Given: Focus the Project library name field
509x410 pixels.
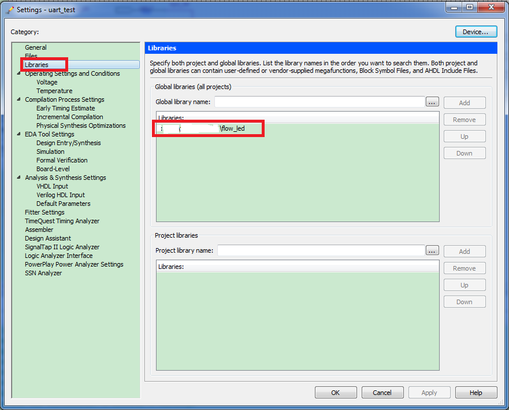Looking at the screenshot, I should tap(321, 250).
